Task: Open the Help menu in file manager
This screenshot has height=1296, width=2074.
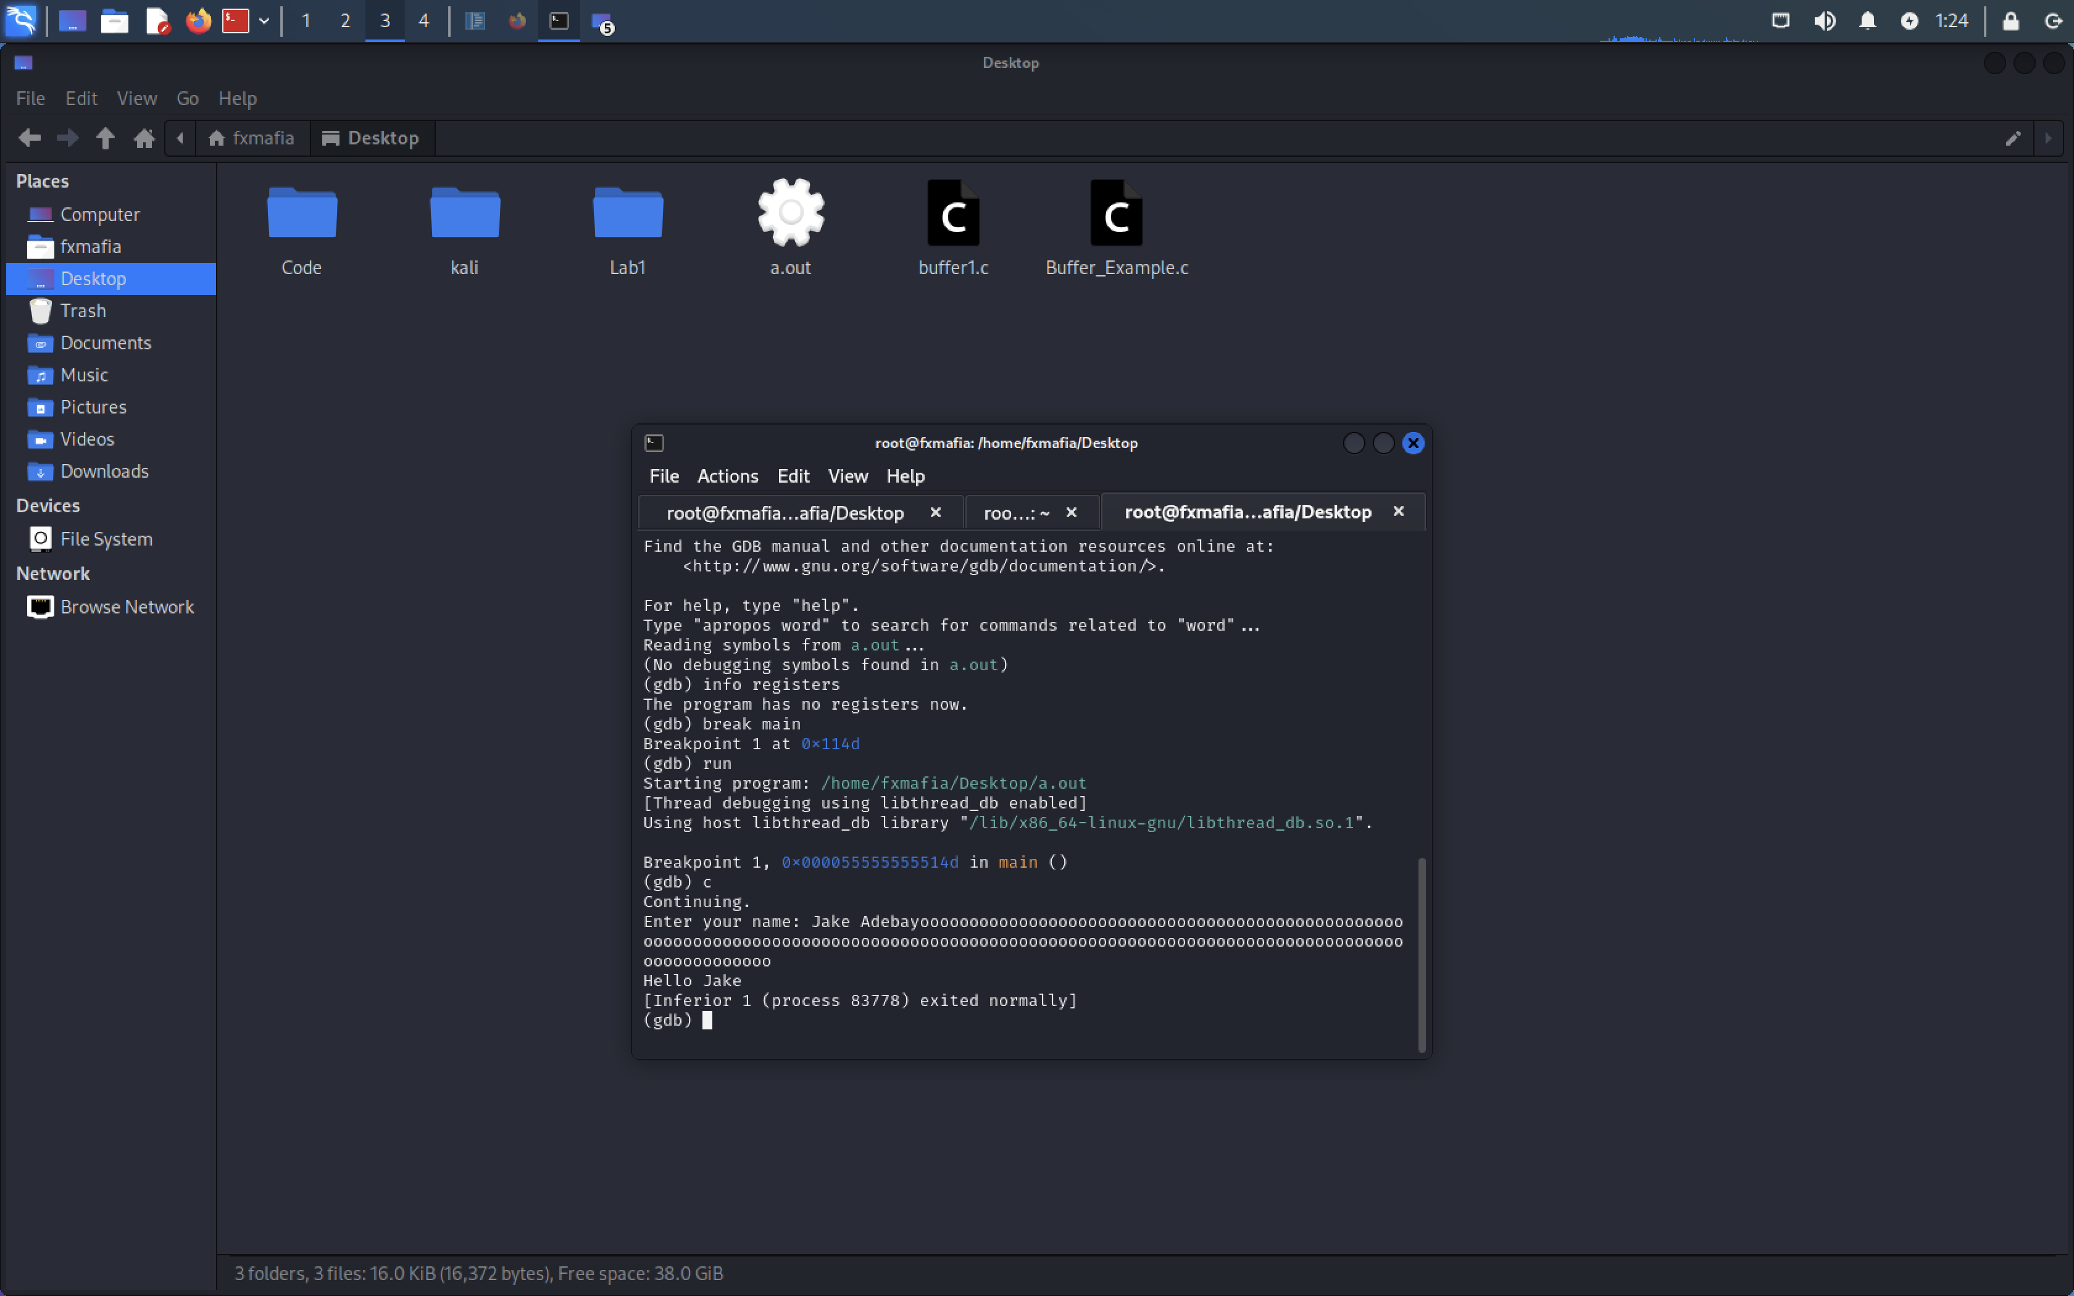Action: 238,98
